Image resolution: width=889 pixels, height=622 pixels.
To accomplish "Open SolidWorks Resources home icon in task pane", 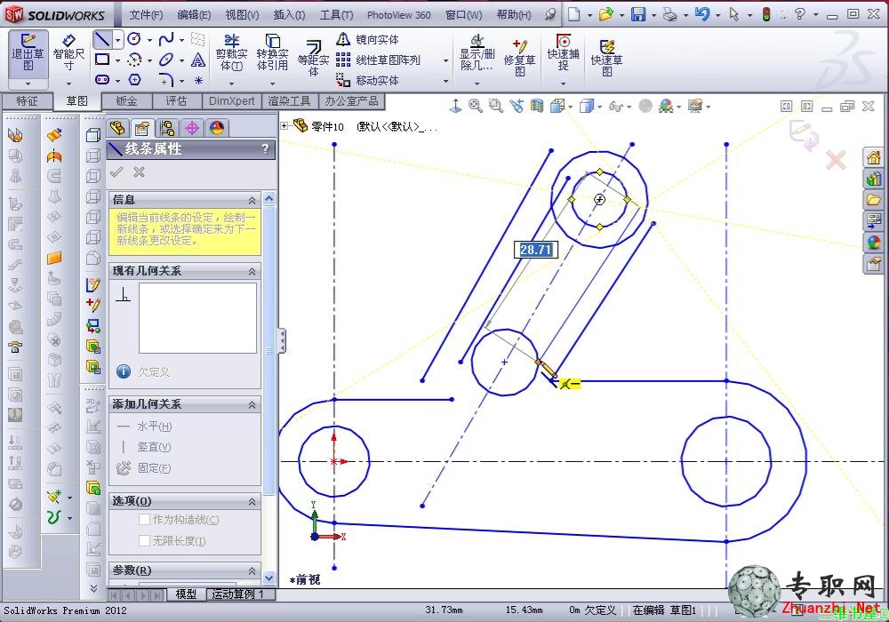I will coord(874,157).
